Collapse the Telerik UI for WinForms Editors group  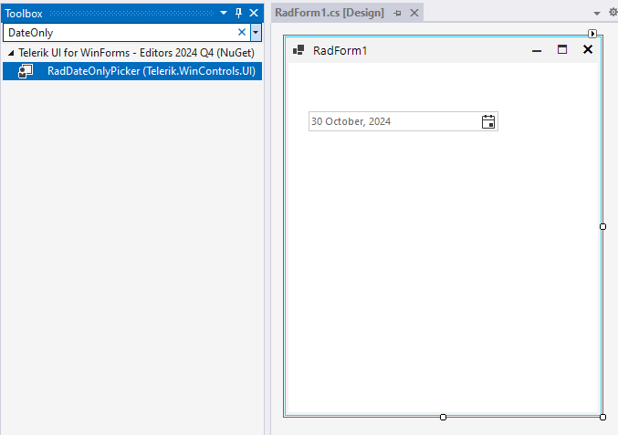point(11,53)
